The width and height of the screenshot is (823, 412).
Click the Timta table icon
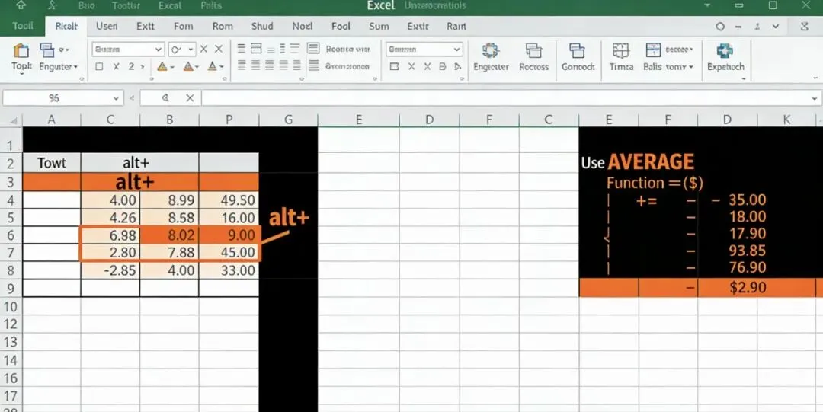[x=621, y=50]
